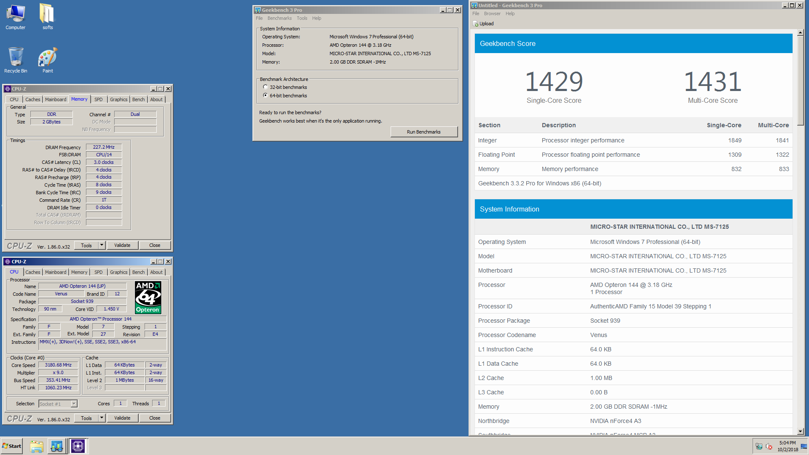
Task: Click the Multiplier x 9.0 value
Action: [58, 372]
